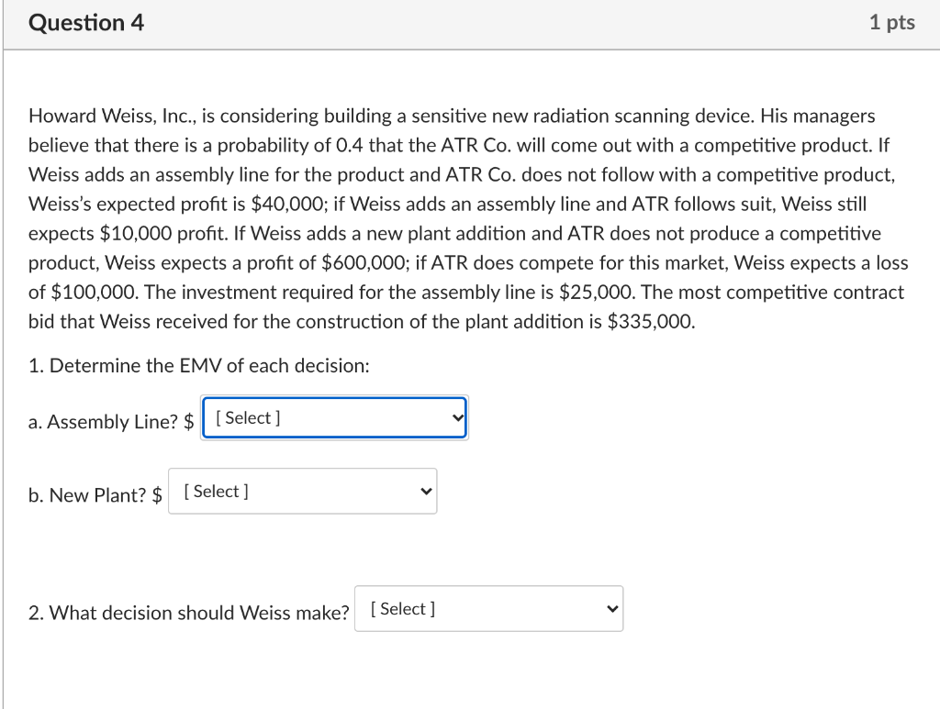Click the 'What decision should Weiss make?' label
Screen dimensions: 940x709
(189, 613)
